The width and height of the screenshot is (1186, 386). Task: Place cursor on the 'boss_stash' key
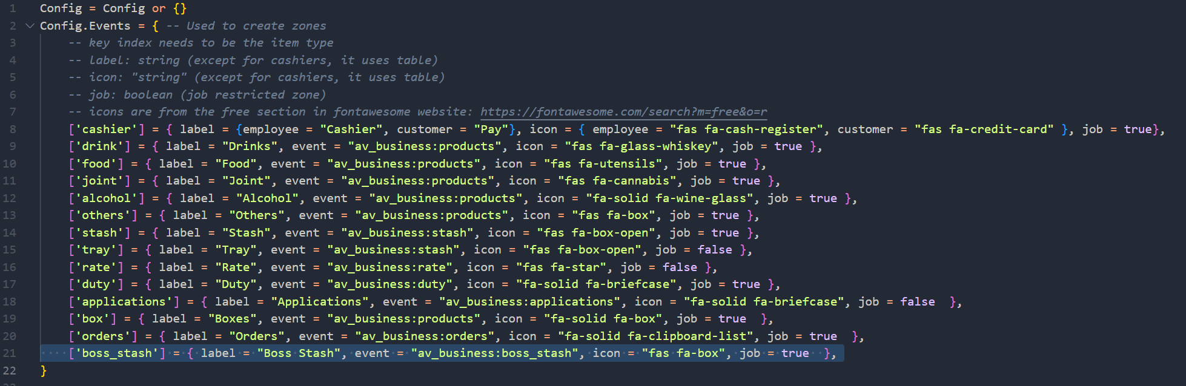(x=116, y=353)
